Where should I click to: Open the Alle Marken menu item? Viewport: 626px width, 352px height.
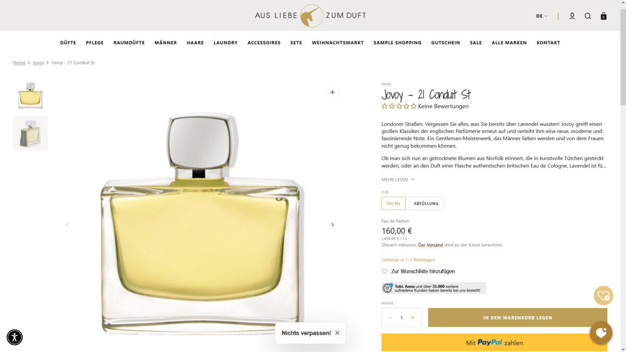[x=509, y=43]
